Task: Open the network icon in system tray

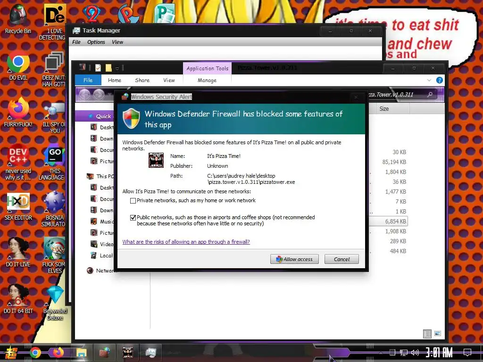Action: (404, 353)
